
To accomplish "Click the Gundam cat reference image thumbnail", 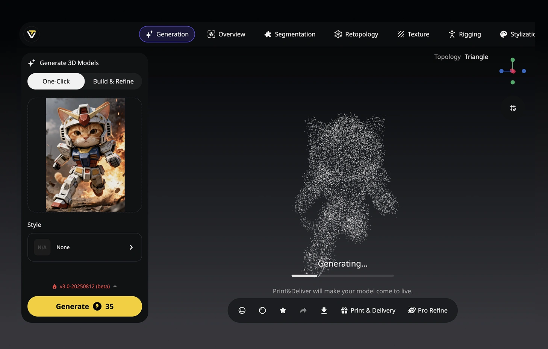I will tap(85, 155).
